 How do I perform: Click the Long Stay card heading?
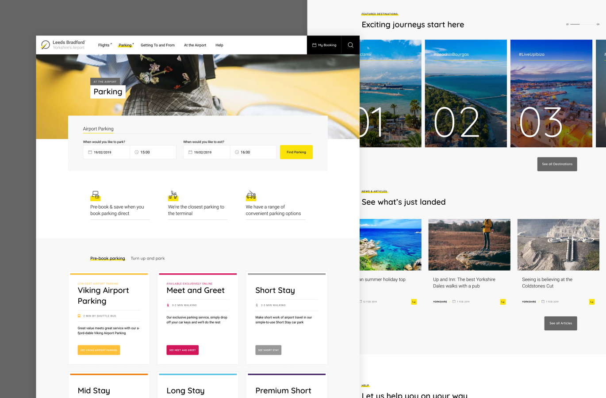(x=185, y=390)
